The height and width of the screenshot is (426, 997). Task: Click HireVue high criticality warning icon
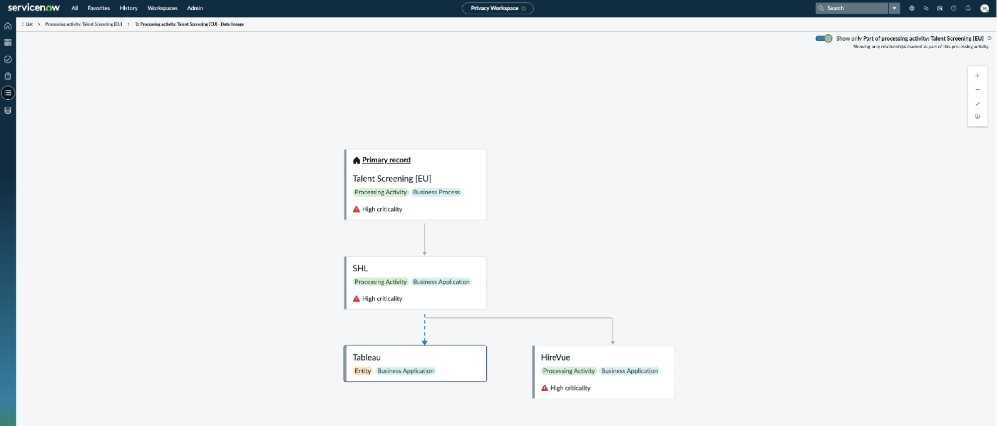pos(545,388)
